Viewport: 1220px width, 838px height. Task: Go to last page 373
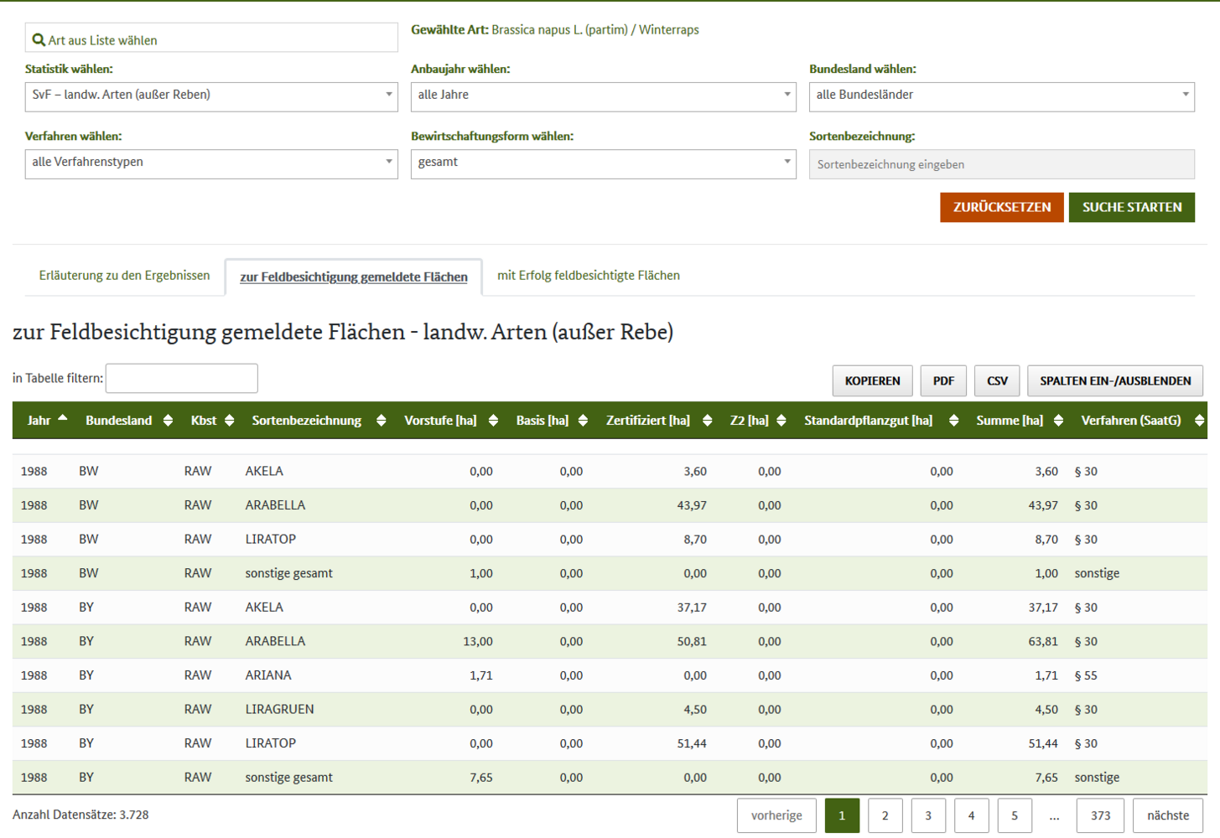click(x=1100, y=815)
